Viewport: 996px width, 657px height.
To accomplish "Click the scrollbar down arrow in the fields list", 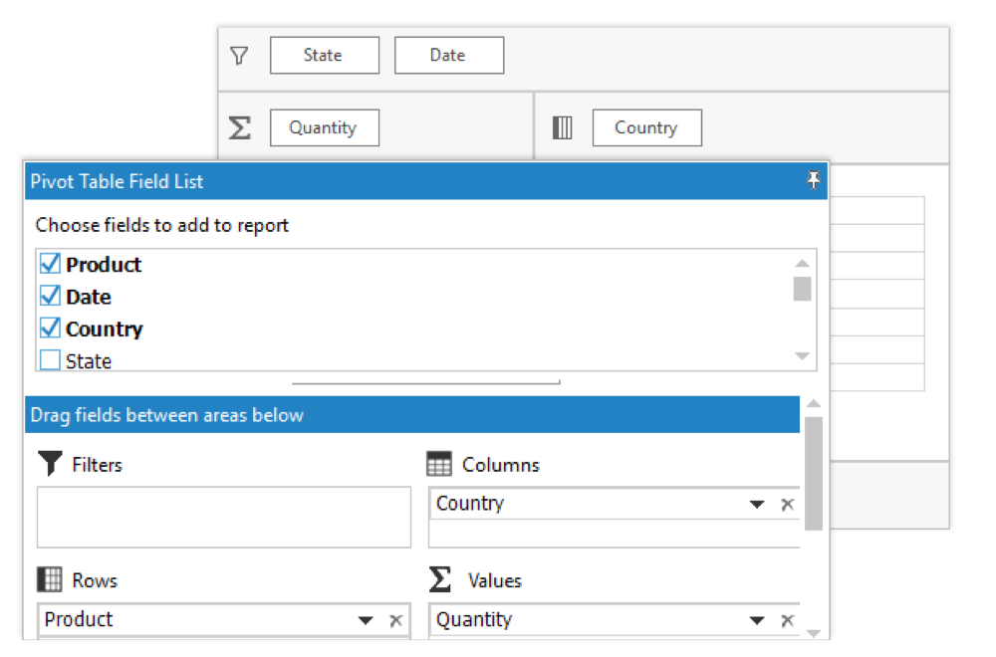I will pyautogui.click(x=803, y=355).
